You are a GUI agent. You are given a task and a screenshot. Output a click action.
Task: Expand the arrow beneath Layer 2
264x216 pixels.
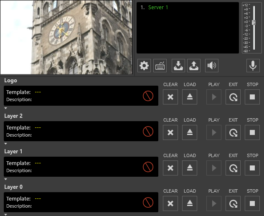pos(6,143)
